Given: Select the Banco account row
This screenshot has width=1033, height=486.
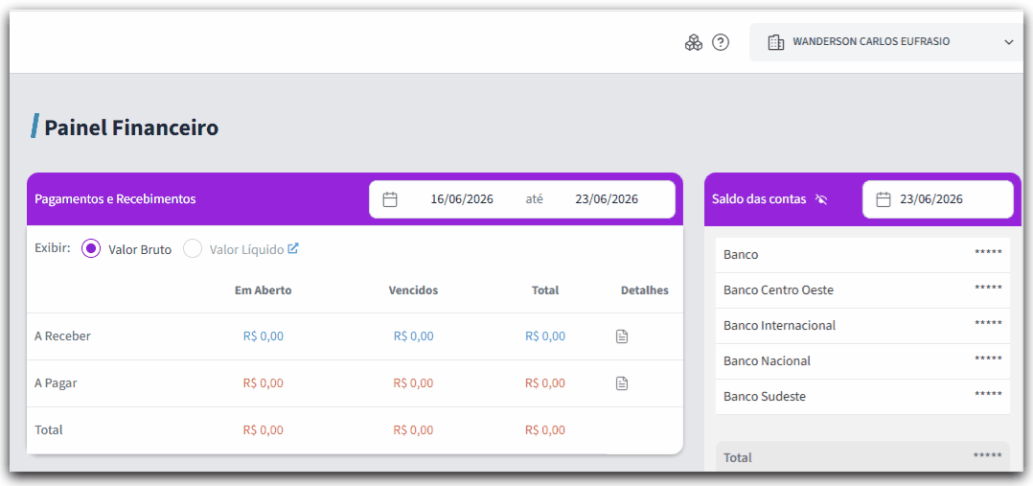Looking at the screenshot, I should pyautogui.click(x=862, y=255).
